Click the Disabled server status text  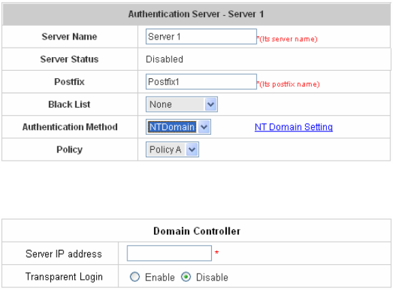click(164, 59)
